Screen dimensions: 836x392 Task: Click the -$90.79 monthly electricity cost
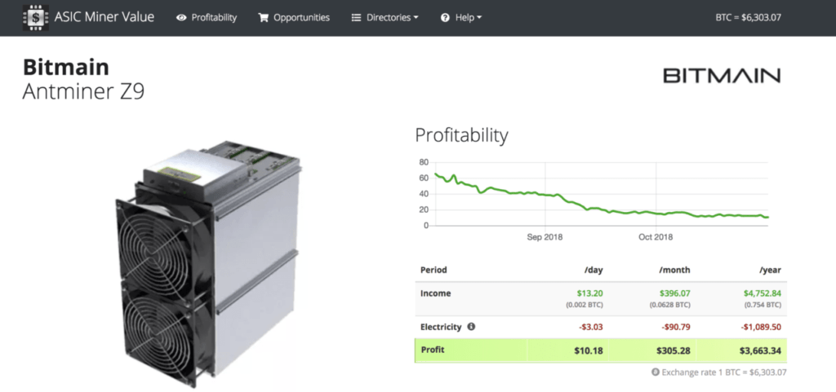pos(675,327)
